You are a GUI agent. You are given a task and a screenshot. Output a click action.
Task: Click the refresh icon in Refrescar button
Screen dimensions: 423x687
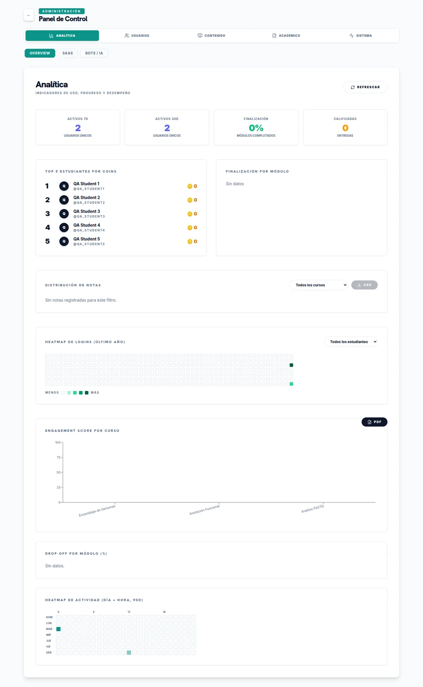(353, 87)
